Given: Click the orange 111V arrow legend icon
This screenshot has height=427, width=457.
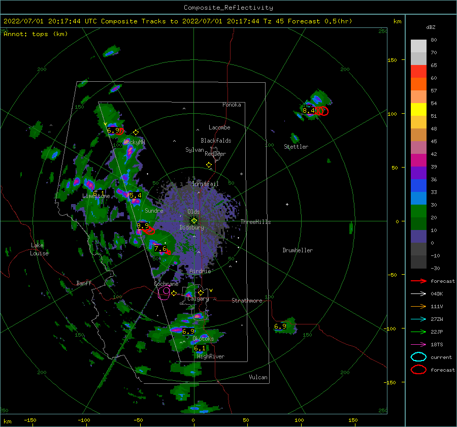Looking at the screenshot, I should (418, 306).
